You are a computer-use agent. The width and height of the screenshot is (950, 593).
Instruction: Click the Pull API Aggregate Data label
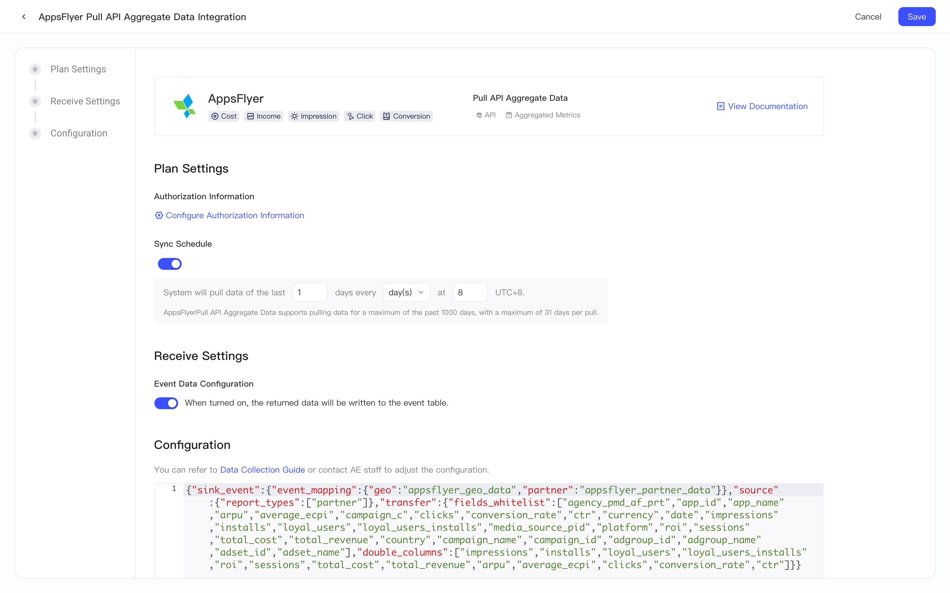pyautogui.click(x=520, y=98)
